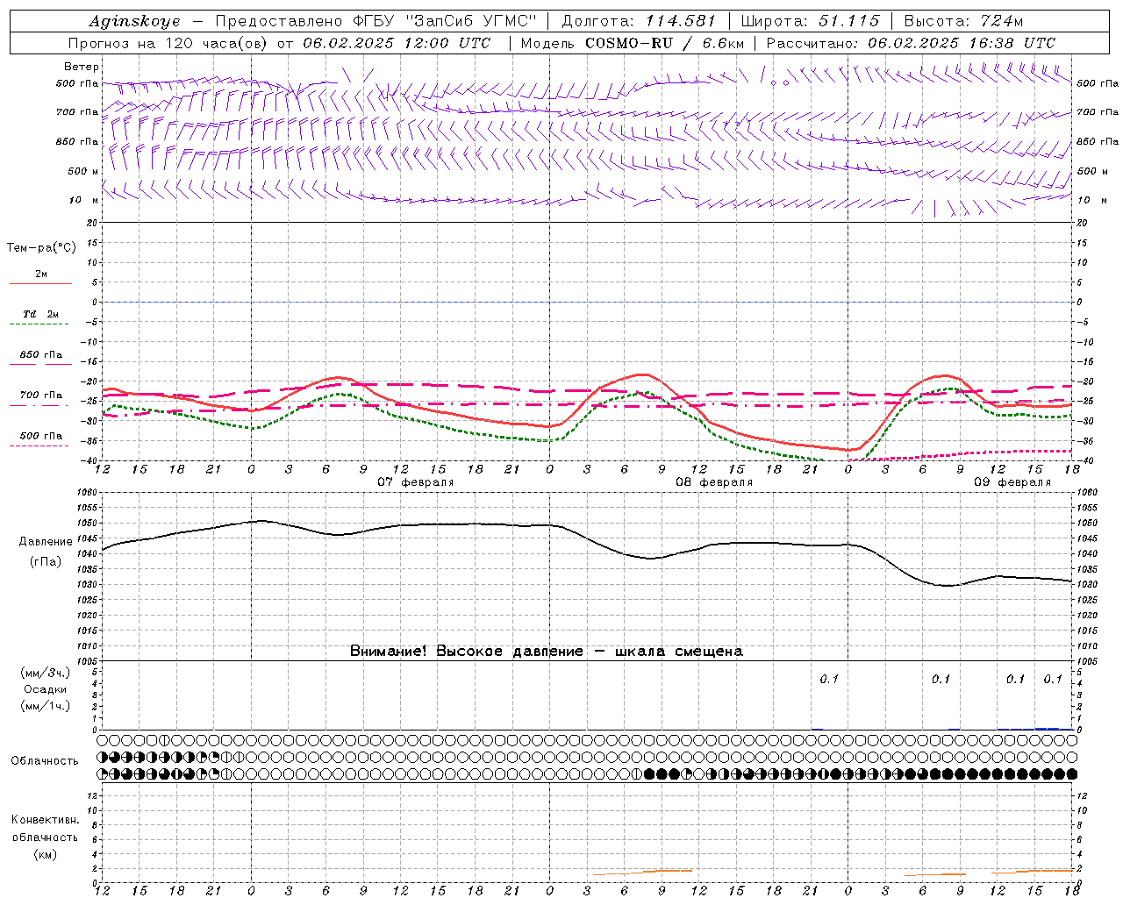
Task: Click the longitude value 114.581
Action: (x=681, y=21)
